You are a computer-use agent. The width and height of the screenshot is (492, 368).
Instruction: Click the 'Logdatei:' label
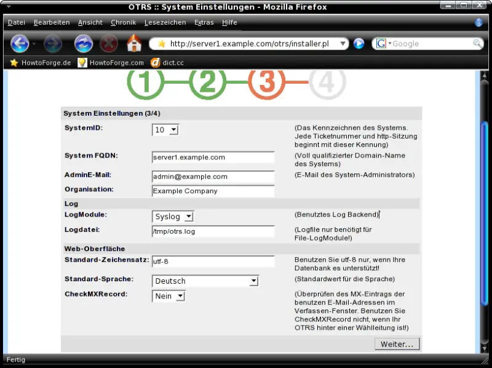click(82, 230)
